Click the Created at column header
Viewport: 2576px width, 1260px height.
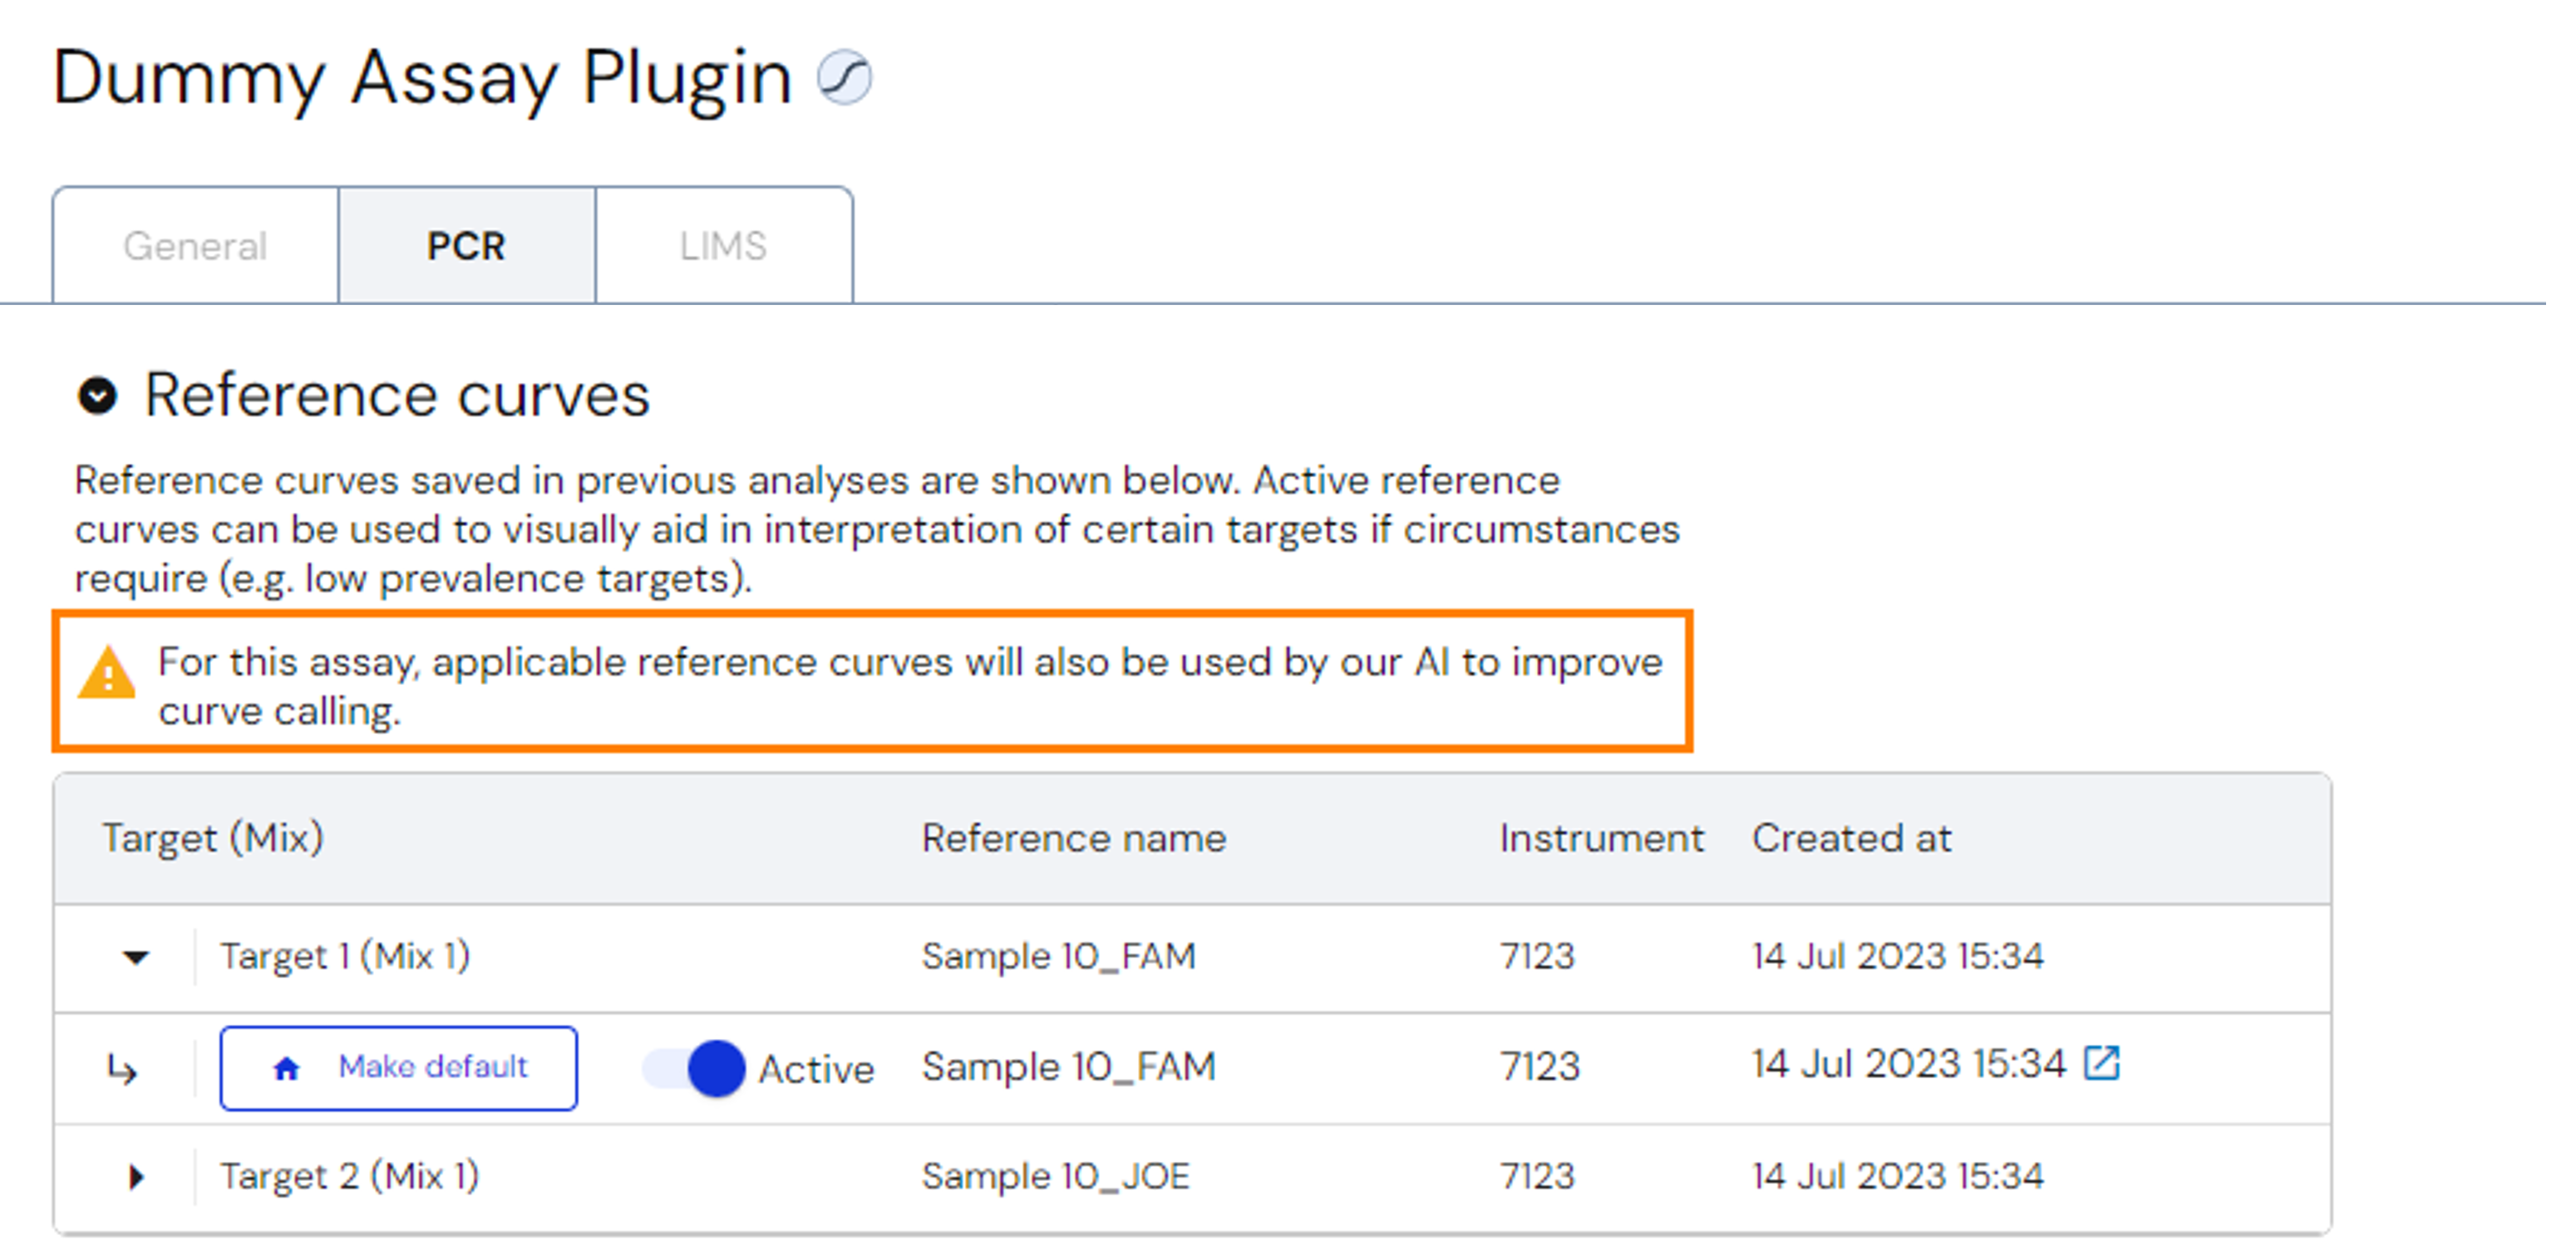[x=1851, y=838]
